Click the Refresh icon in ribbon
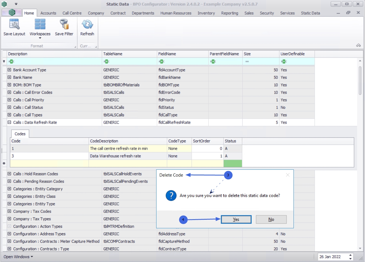The image size is (365, 262). pyautogui.click(x=87, y=25)
